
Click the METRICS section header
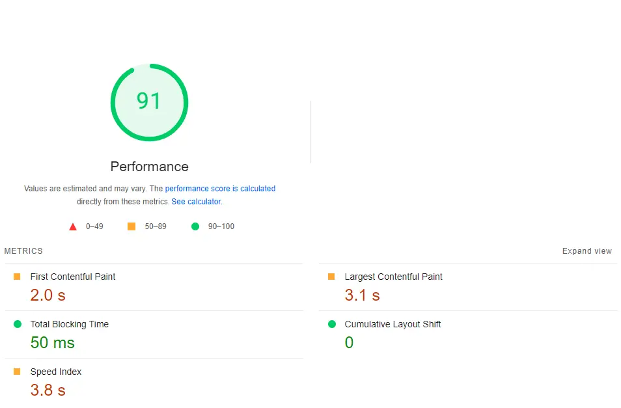click(23, 251)
